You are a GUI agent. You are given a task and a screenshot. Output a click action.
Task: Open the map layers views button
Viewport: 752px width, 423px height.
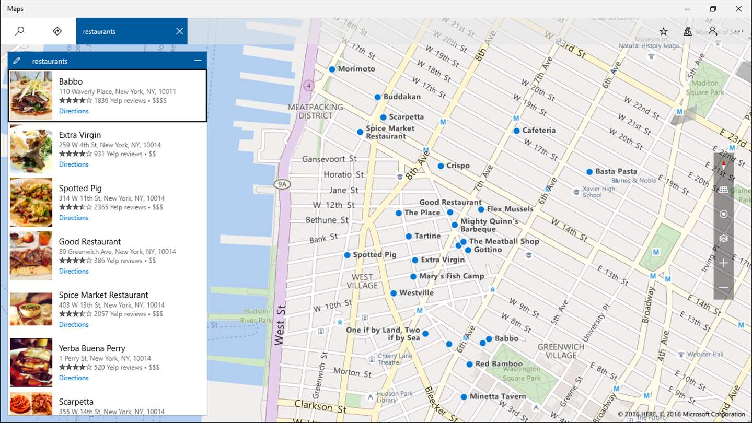tap(723, 239)
